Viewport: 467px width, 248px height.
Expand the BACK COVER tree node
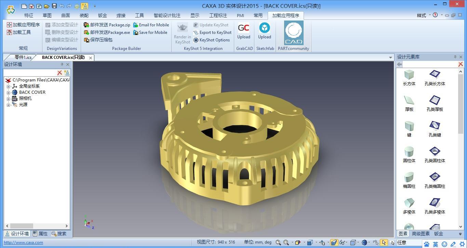[x=8, y=92]
